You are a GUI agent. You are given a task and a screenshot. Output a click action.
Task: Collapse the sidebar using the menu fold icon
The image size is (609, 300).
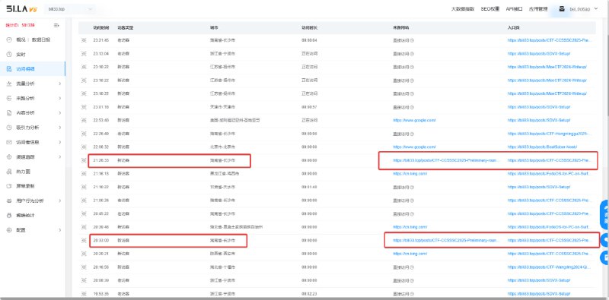(56, 25)
